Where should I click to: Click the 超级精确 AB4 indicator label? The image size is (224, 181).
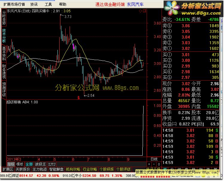tap(22, 102)
